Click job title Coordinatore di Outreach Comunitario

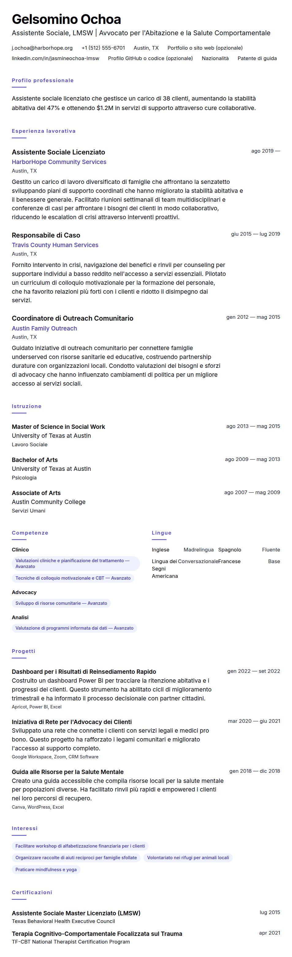click(72, 318)
